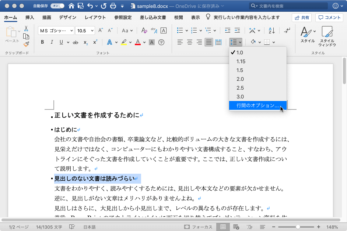The image size is (347, 231).
Task: Click the Format Painter brush icon
Action: click(x=26, y=44)
